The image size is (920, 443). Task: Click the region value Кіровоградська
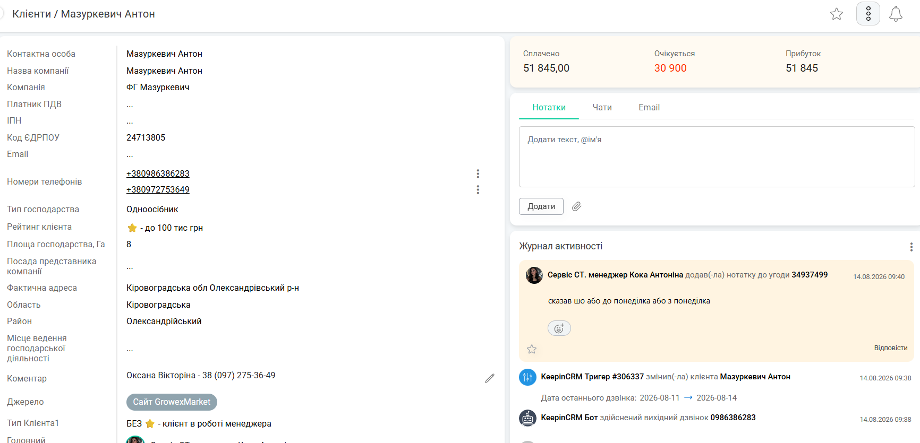(x=158, y=305)
